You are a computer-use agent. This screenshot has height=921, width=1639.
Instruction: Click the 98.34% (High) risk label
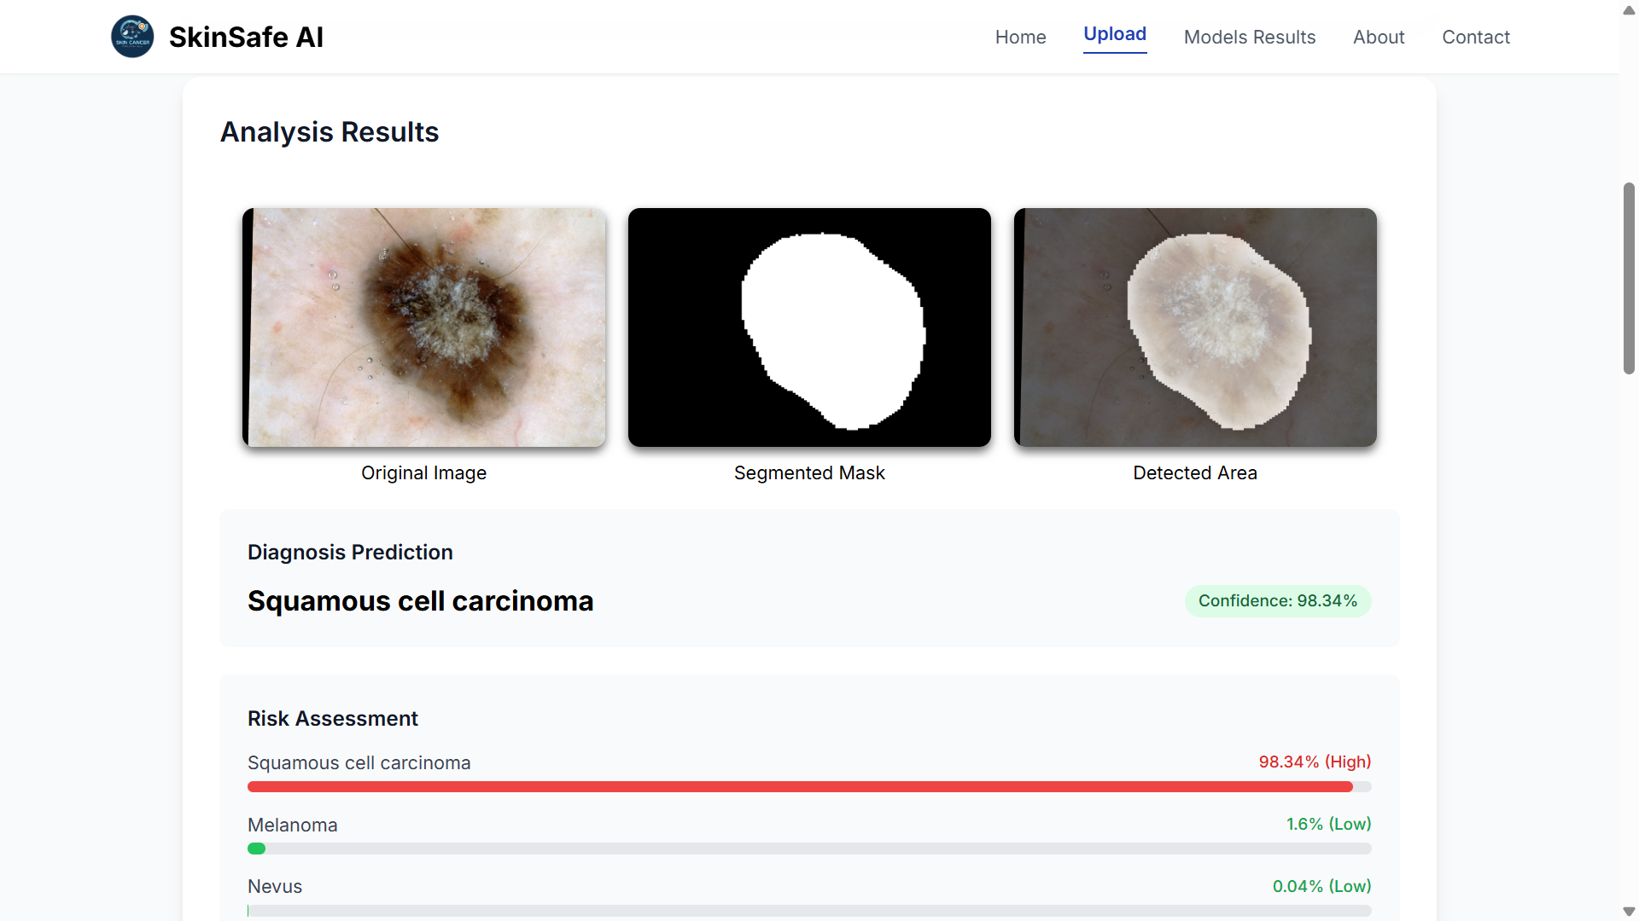(1314, 762)
